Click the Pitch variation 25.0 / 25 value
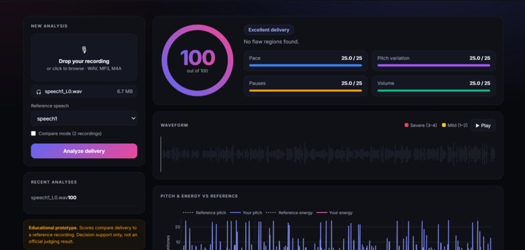The image size is (525, 250). [x=480, y=58]
